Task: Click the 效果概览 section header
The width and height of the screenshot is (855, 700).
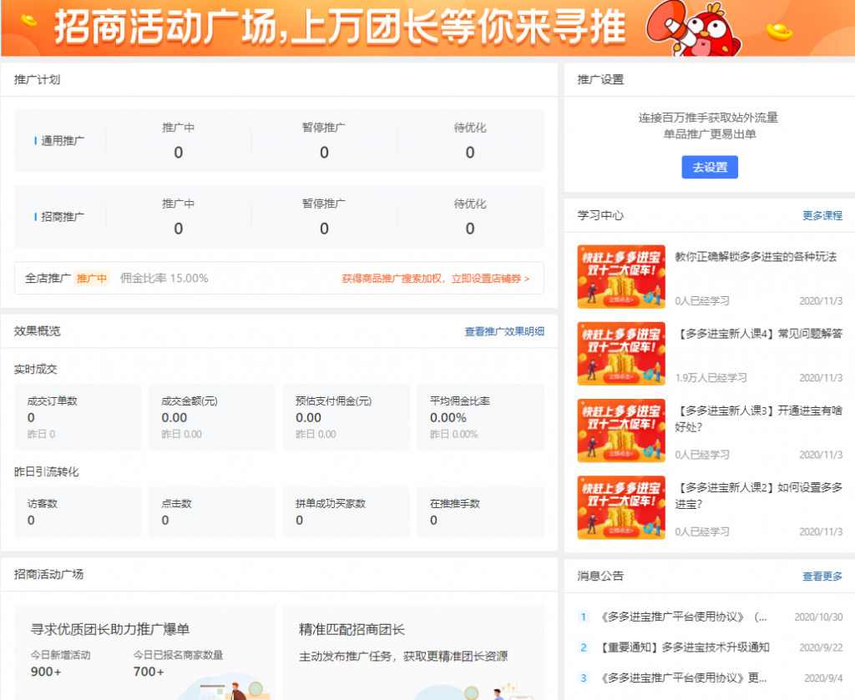Action: coord(37,331)
